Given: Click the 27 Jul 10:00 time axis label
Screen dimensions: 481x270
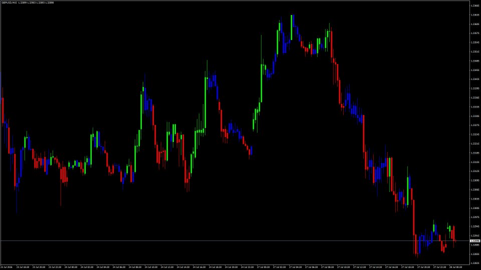Looking at the screenshot, I should 343,267.
